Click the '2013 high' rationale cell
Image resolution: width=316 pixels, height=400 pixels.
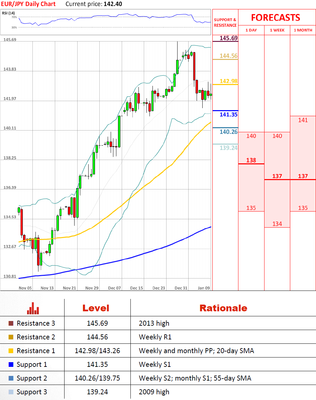pyautogui.click(x=154, y=323)
